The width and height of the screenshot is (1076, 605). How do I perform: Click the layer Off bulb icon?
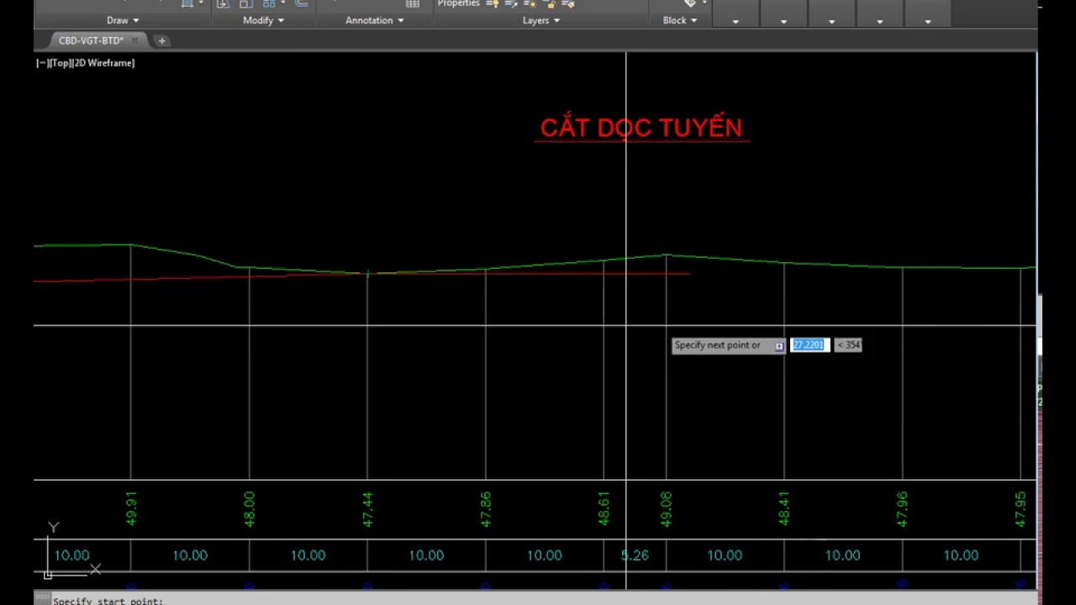coord(493,3)
